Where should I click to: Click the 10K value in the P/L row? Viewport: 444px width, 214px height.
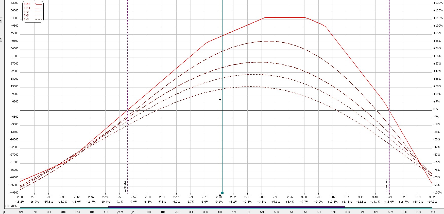[149, 212]
